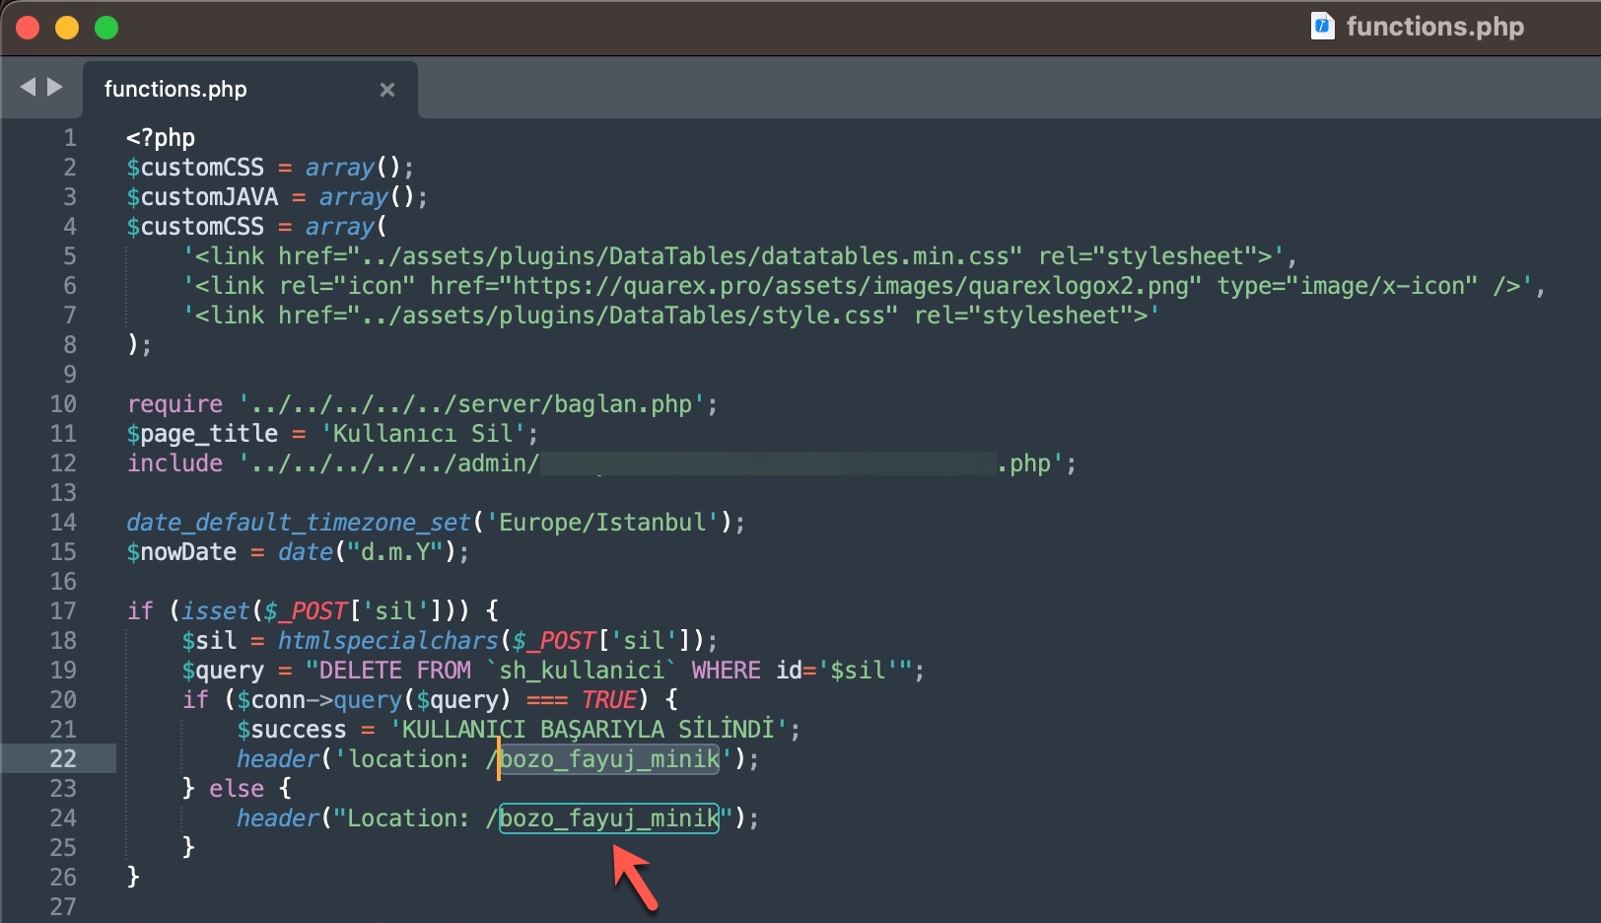
Task: Click the green zoom window button
Action: point(106,28)
